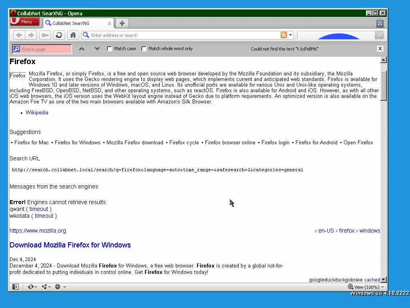Click the Suggestions heading
The height and width of the screenshot is (308, 410).
point(25,132)
